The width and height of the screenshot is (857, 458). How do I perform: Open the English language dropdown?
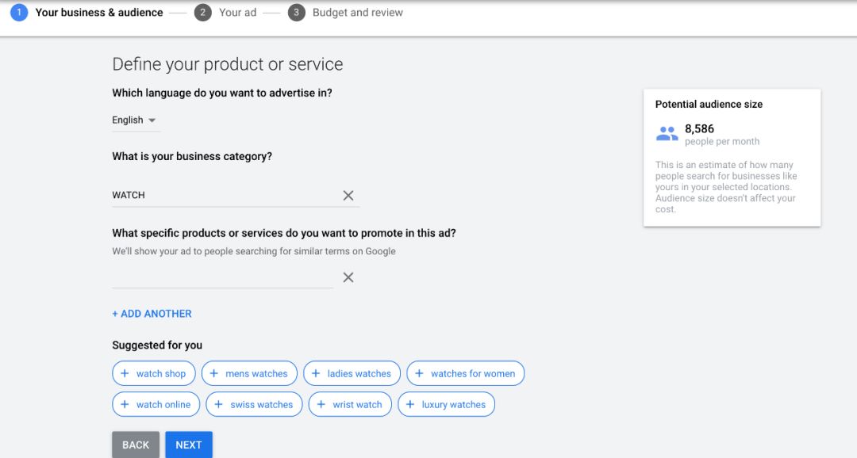pos(136,120)
